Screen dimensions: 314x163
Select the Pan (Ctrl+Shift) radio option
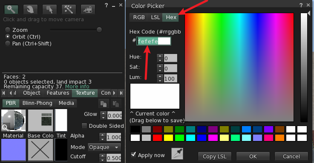[8, 43]
